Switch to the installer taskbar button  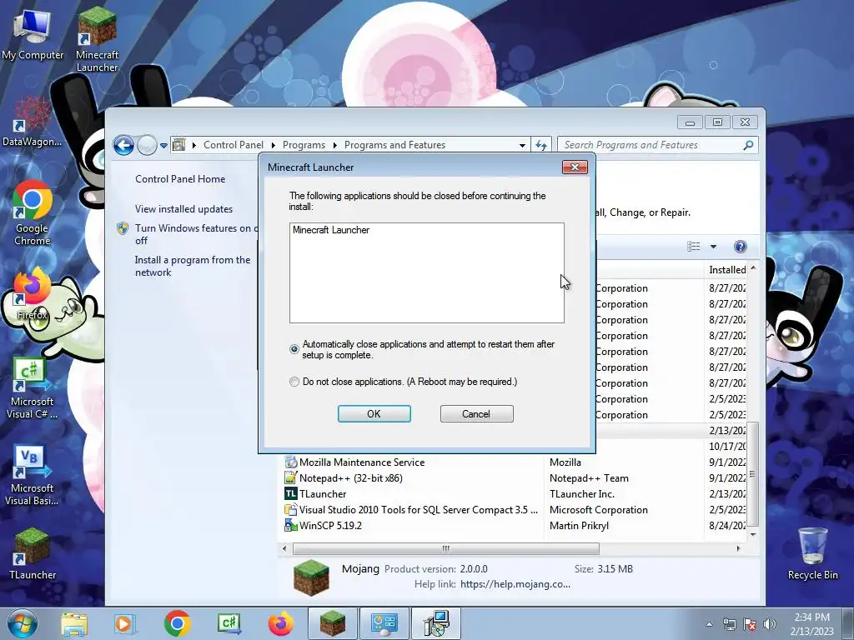pyautogui.click(x=435, y=623)
